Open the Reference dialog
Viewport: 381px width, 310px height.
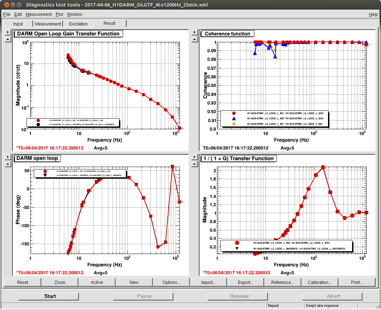tap(283, 282)
